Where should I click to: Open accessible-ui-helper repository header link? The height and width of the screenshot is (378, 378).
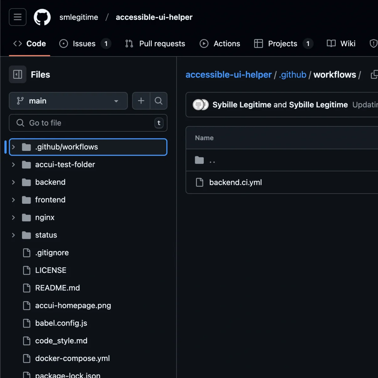tap(154, 17)
